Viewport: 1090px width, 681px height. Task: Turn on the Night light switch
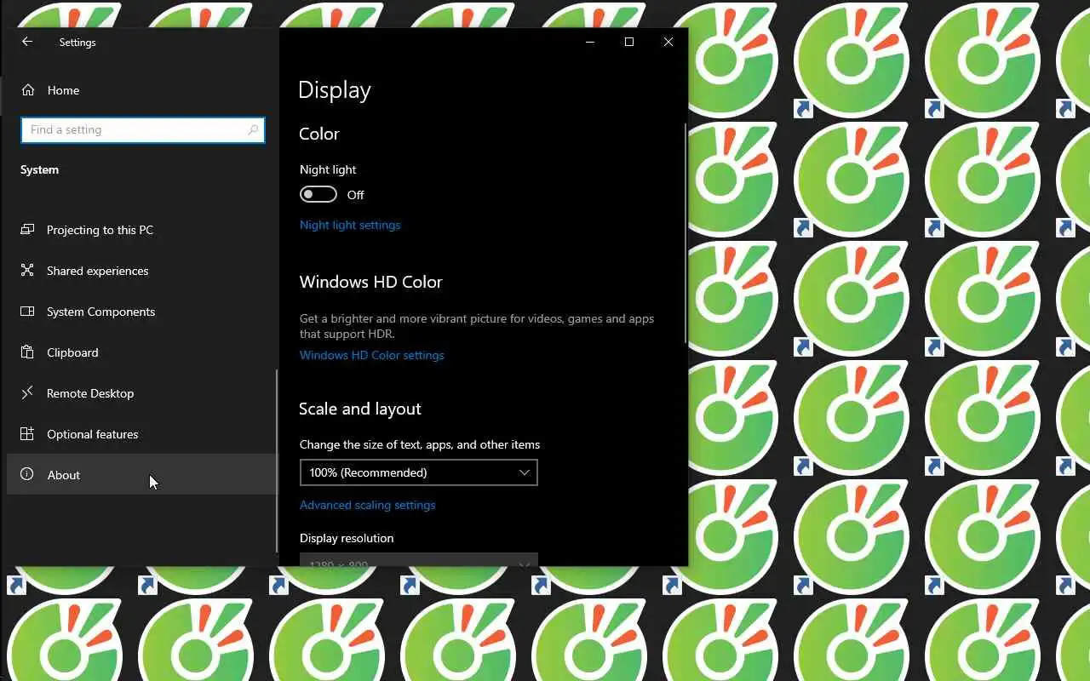pos(318,195)
